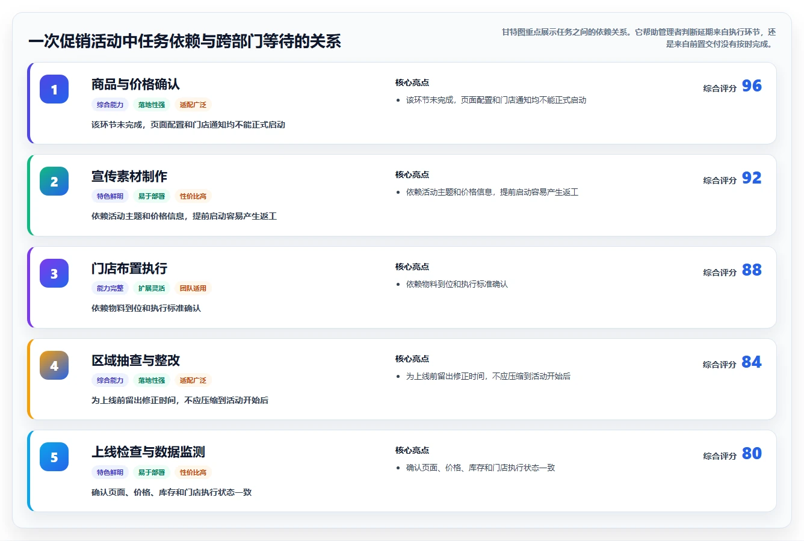The width and height of the screenshot is (804, 541).
Task: Click the score value 84
Action: point(752,362)
